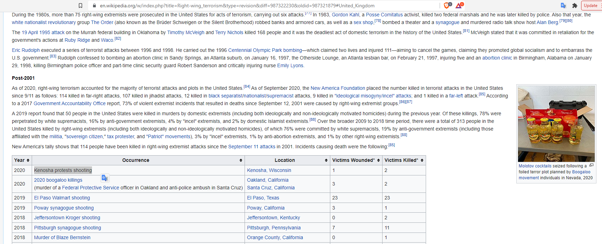Go to El Paso, Texas link
Image resolution: width=602 pixels, height=244 pixels.
[x=263, y=198]
